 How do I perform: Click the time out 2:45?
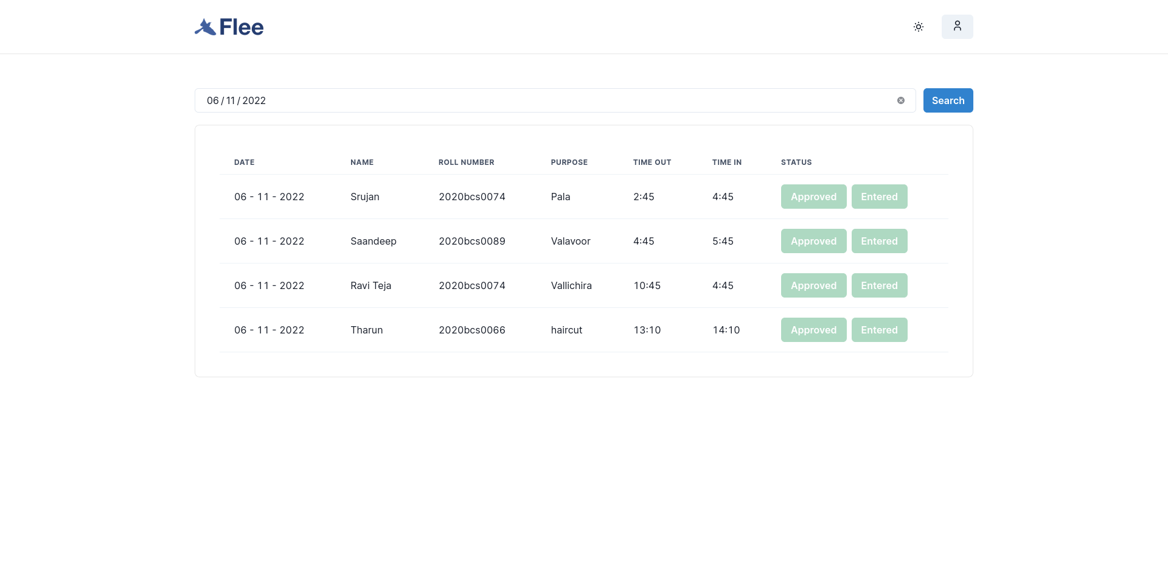point(644,197)
